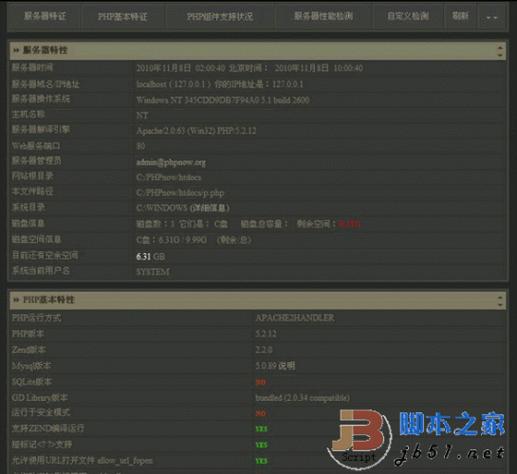Click the 服务器域名/IP地址 label
Viewport: 517px width, 474px height.
point(46,84)
